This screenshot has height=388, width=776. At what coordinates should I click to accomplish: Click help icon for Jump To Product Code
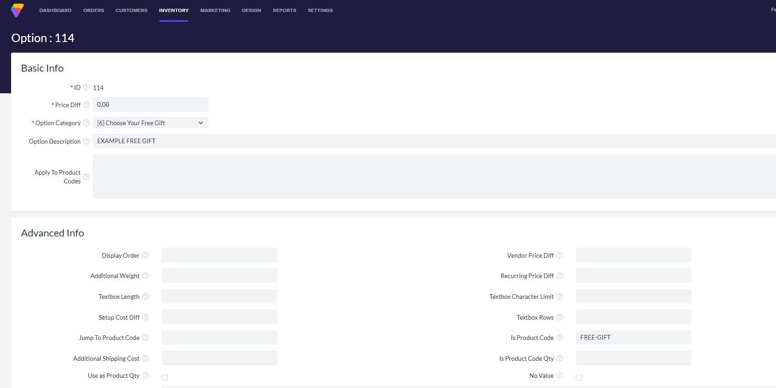[145, 338]
